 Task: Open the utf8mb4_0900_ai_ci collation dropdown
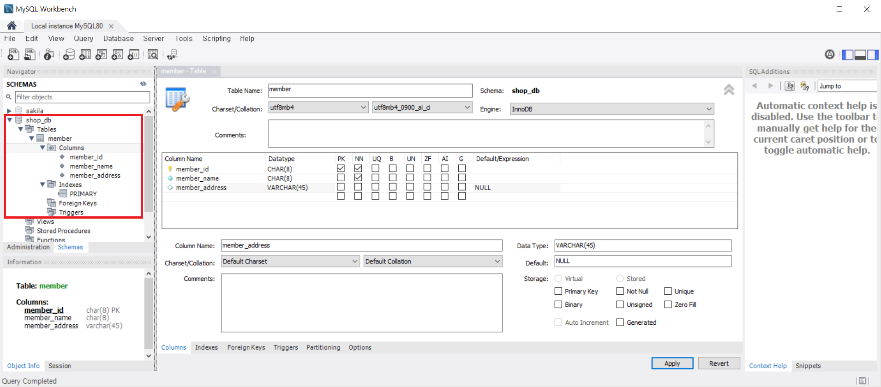pyautogui.click(x=422, y=107)
